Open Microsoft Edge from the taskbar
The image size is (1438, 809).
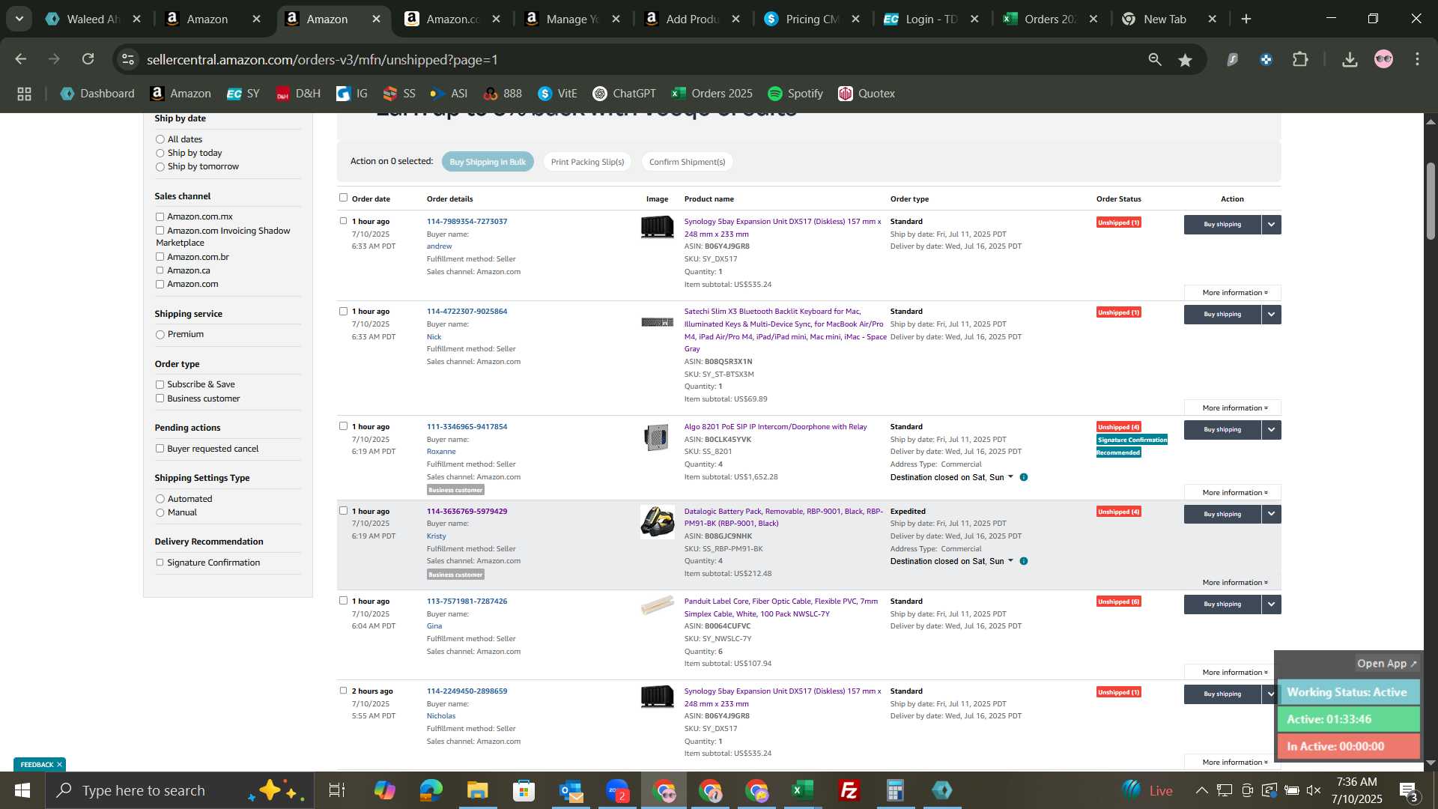(431, 790)
